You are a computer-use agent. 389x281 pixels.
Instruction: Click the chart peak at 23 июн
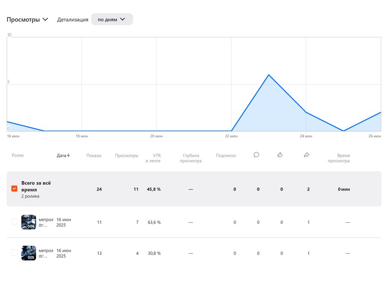pos(269,75)
